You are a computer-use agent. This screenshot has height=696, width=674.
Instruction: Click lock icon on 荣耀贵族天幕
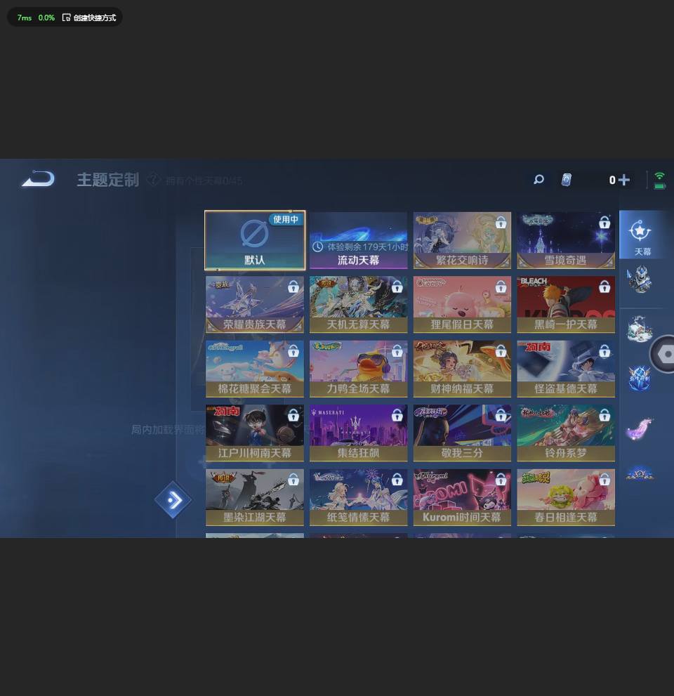click(293, 287)
